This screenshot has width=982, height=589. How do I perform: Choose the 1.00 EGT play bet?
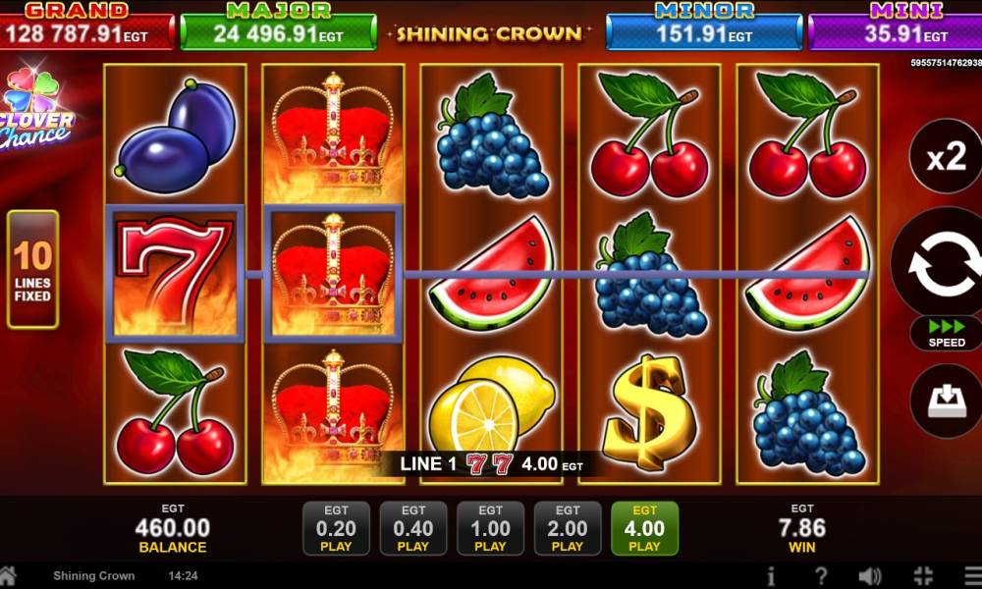click(x=490, y=528)
